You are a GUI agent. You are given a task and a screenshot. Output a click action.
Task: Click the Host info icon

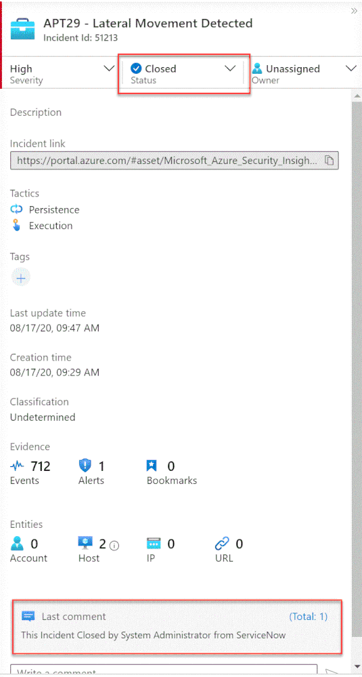114,546
